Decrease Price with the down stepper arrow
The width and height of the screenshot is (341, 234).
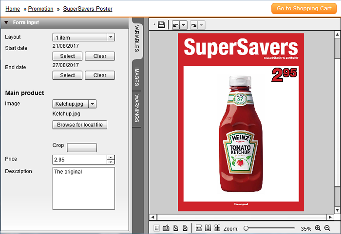tap(111, 162)
